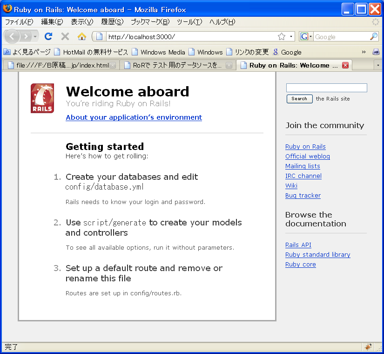This screenshot has width=384, height=354.
Task: Open the よく見るページ bookmarks folder
Action: tap(27, 52)
